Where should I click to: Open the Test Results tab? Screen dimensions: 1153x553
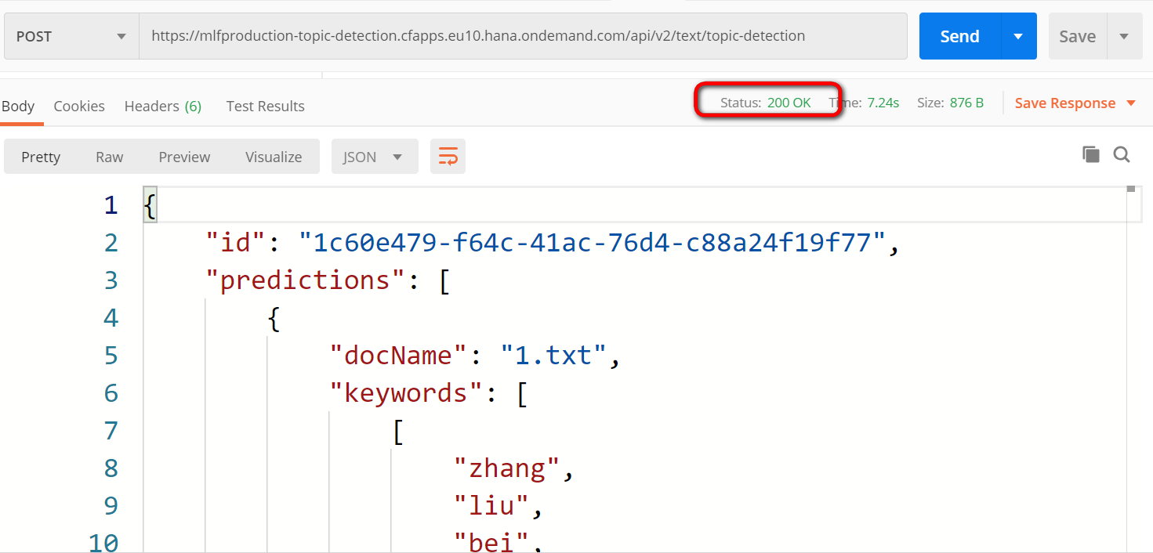(x=265, y=106)
